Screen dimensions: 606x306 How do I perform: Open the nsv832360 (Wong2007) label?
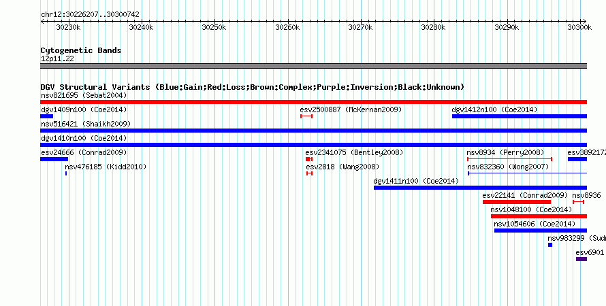pyautogui.click(x=508, y=167)
